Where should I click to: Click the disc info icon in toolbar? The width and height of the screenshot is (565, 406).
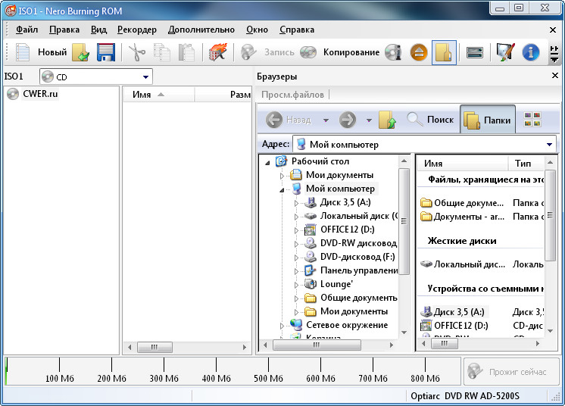[x=392, y=52]
